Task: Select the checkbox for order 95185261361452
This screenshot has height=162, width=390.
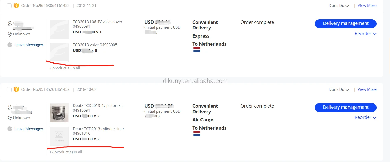Action: (x=9, y=89)
